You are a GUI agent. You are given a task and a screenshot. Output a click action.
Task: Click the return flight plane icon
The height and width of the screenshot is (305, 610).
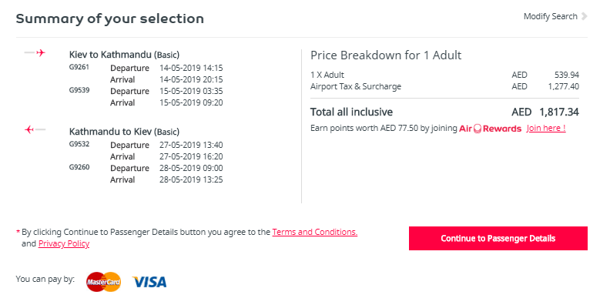click(x=35, y=129)
